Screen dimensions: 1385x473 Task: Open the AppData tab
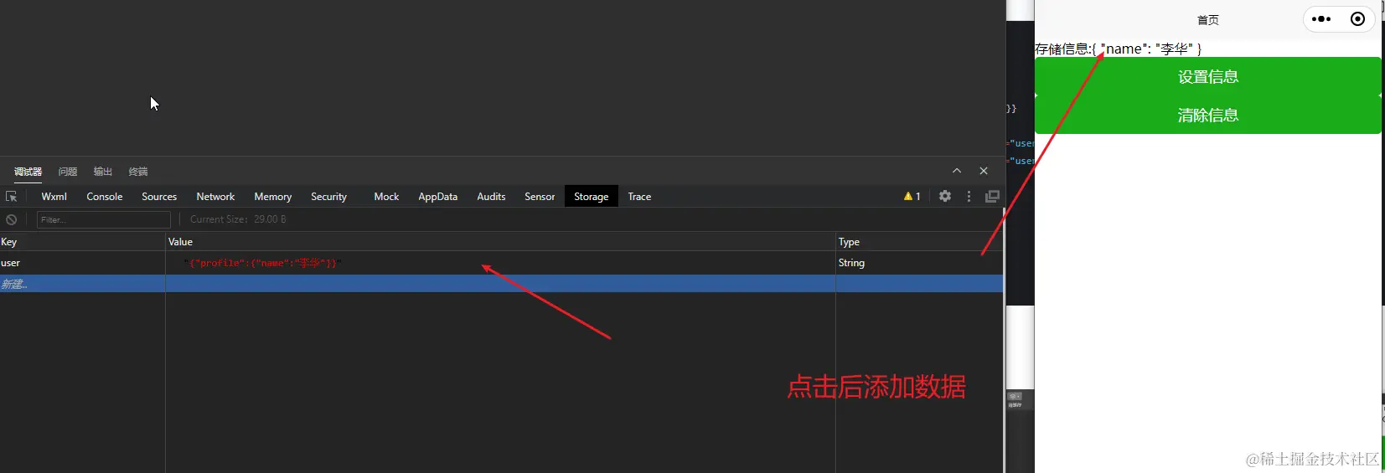coord(438,197)
